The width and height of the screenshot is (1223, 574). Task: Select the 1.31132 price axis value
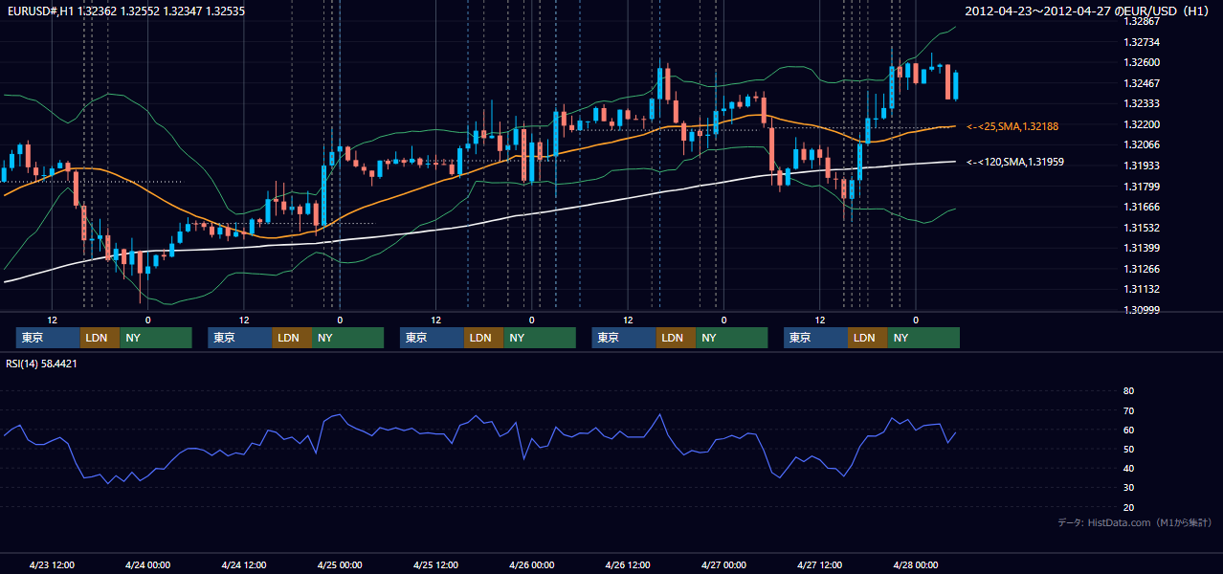point(1142,289)
